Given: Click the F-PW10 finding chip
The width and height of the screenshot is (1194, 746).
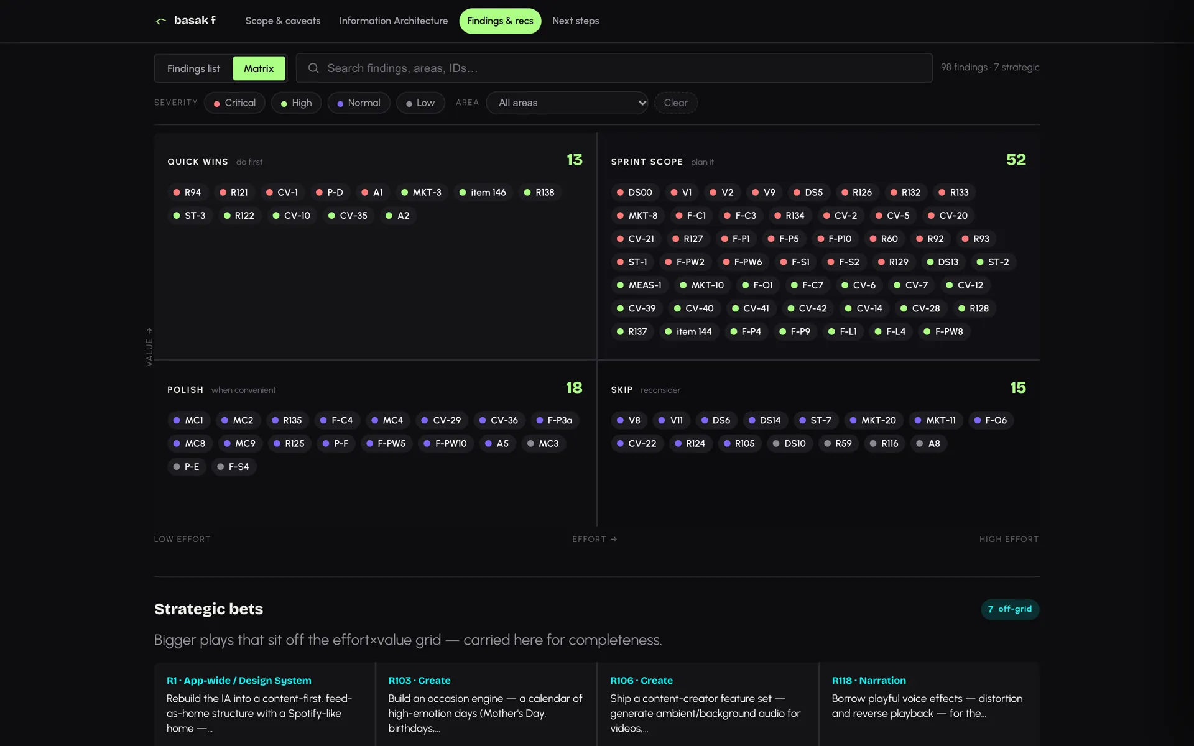Looking at the screenshot, I should pos(445,444).
